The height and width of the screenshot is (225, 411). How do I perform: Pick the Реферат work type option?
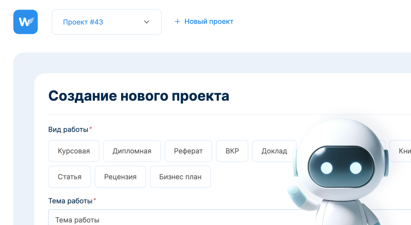point(188,151)
